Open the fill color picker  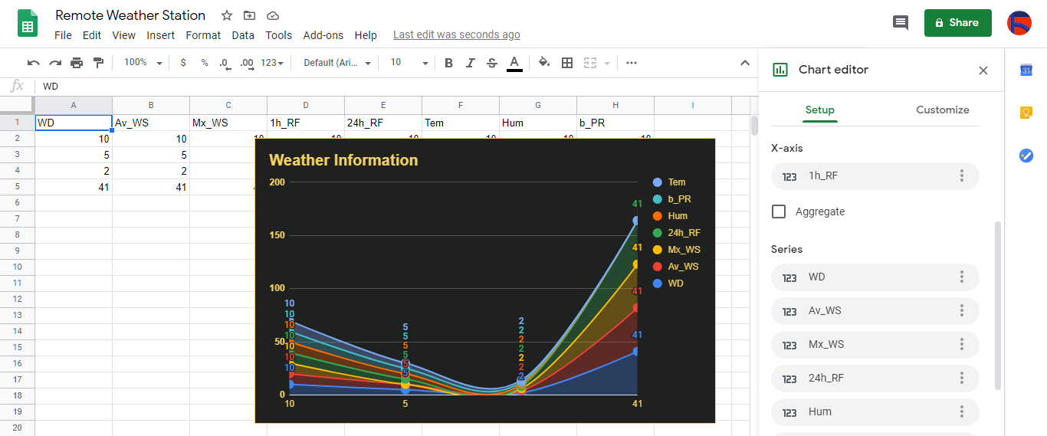[543, 63]
